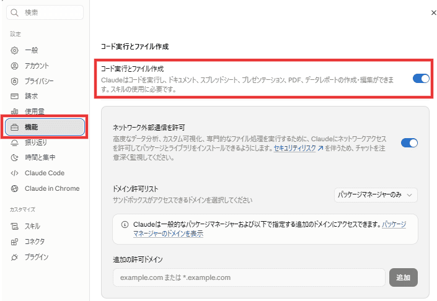437x301 pixels.
Task: Select the Claude in Chrome globe icon
Action: click(14, 188)
